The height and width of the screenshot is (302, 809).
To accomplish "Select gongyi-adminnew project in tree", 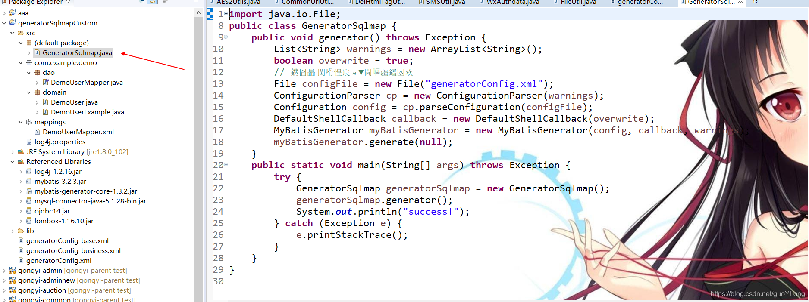I will 79,280.
